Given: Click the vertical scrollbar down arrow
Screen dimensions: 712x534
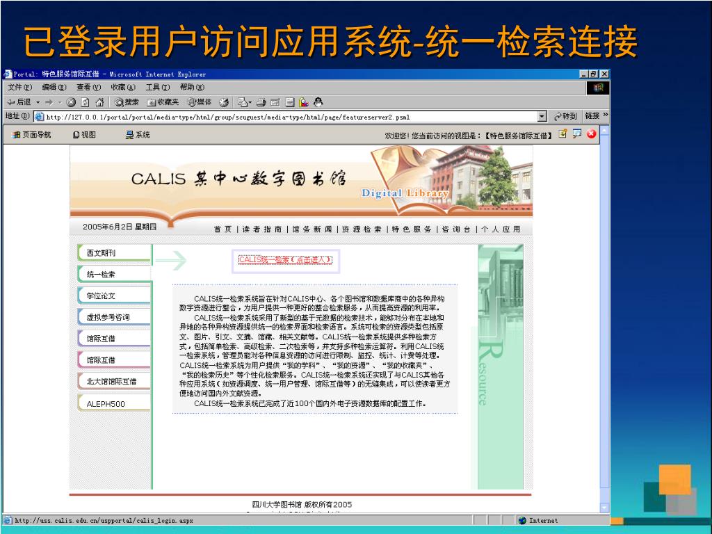Looking at the screenshot, I should point(604,507).
